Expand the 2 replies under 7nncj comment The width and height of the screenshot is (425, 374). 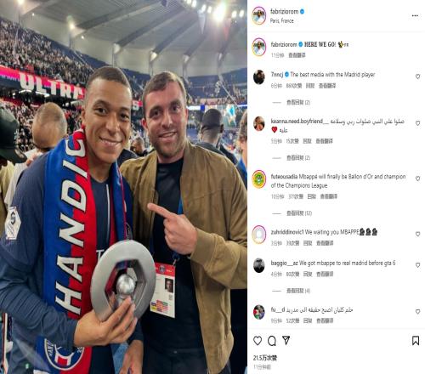tap(298, 102)
